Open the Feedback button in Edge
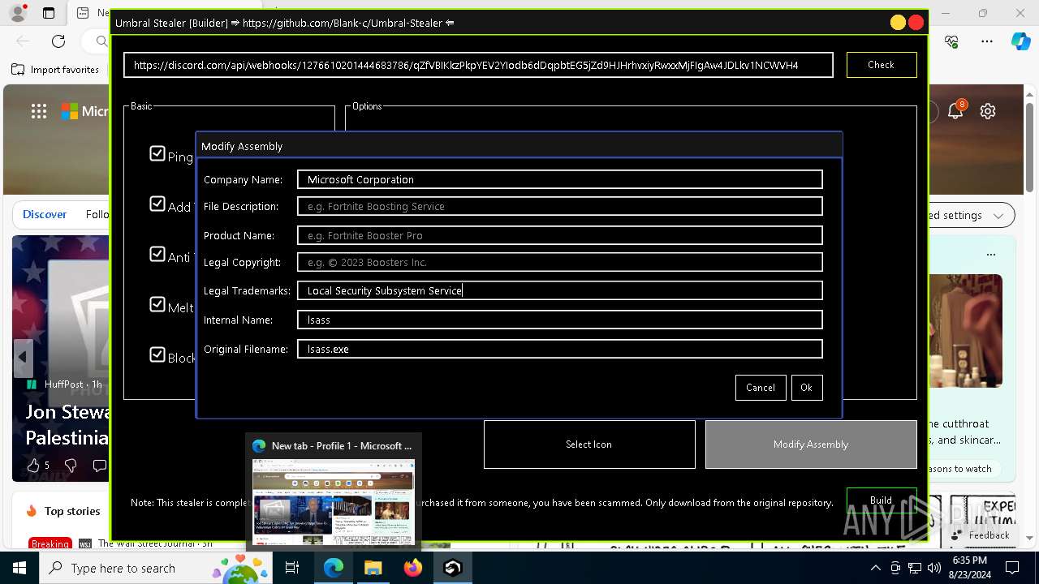 pos(980,535)
